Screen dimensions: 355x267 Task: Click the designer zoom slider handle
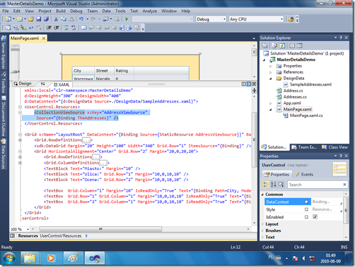tap(15, 72)
